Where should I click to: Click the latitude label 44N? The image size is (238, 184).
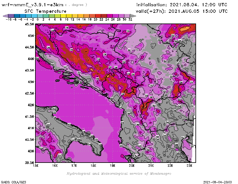pyautogui.click(x=31, y=59)
